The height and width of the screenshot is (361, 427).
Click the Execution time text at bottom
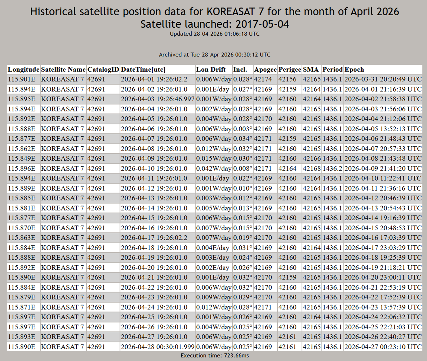coord(215,356)
